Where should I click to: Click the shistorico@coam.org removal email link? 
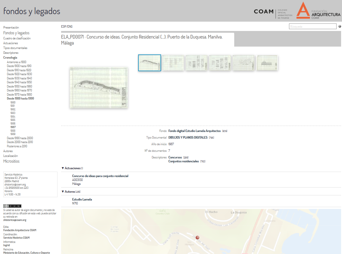pyautogui.click(x=15, y=220)
